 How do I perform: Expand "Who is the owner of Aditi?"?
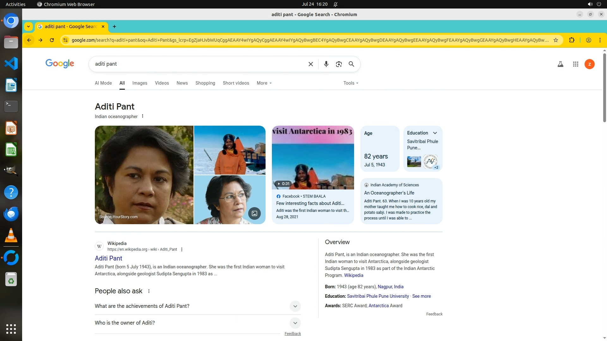295,323
